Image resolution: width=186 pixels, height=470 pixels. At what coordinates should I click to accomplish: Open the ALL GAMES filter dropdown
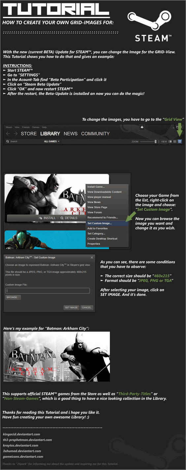pos(52,141)
